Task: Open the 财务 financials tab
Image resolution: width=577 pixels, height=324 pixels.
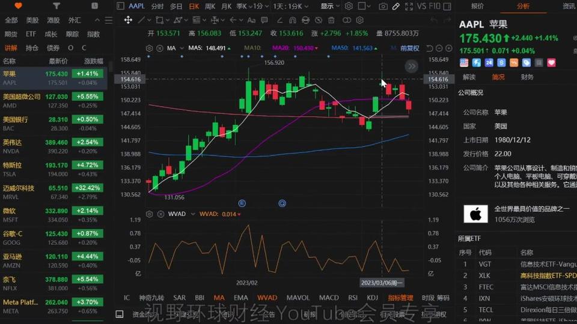Action: (x=527, y=77)
